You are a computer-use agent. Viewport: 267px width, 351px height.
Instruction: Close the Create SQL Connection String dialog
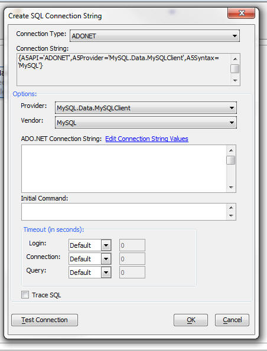pyautogui.click(x=242, y=13)
